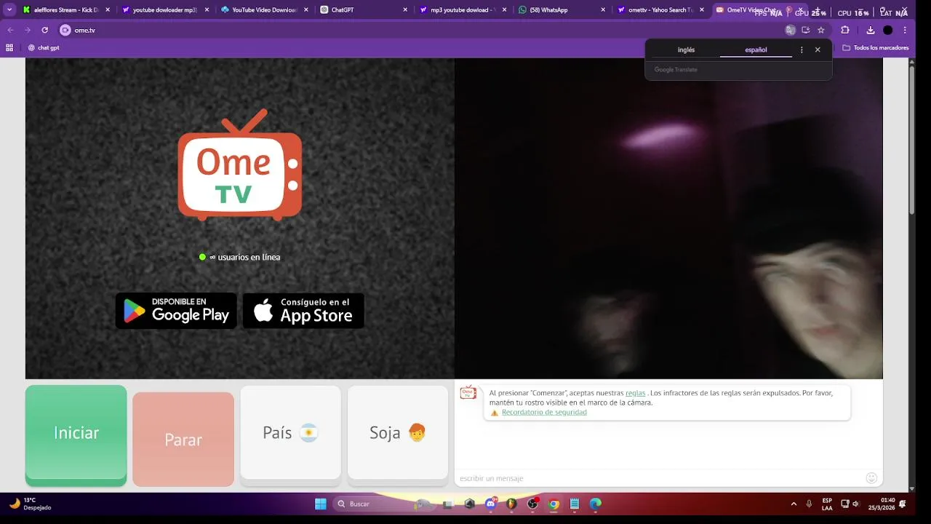
Task: Click the translate page icon in address bar
Action: click(x=791, y=30)
